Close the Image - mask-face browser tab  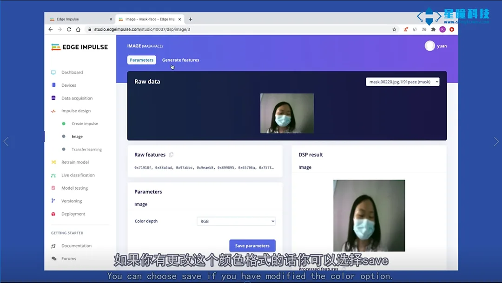tap(179, 19)
